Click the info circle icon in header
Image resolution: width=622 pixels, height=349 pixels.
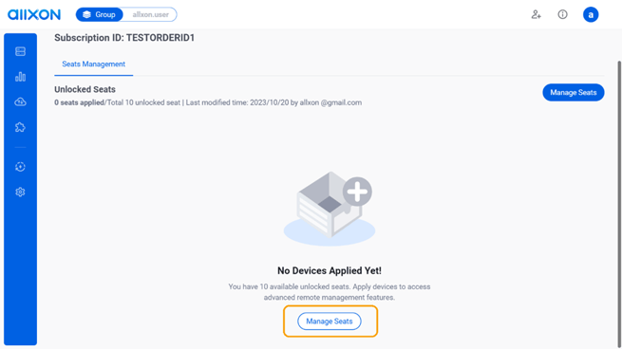point(562,14)
